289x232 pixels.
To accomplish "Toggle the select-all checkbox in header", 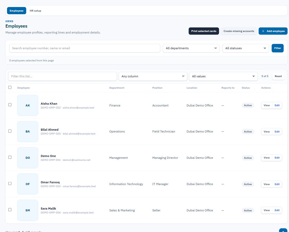I will coord(10,87).
